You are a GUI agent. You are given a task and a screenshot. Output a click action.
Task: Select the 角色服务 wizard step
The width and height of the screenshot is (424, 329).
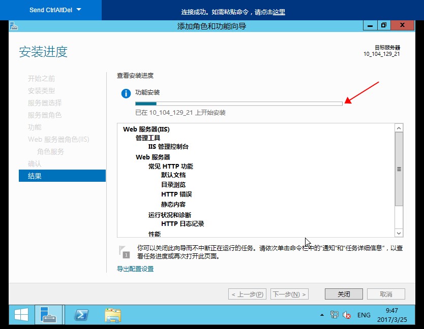tap(50, 151)
